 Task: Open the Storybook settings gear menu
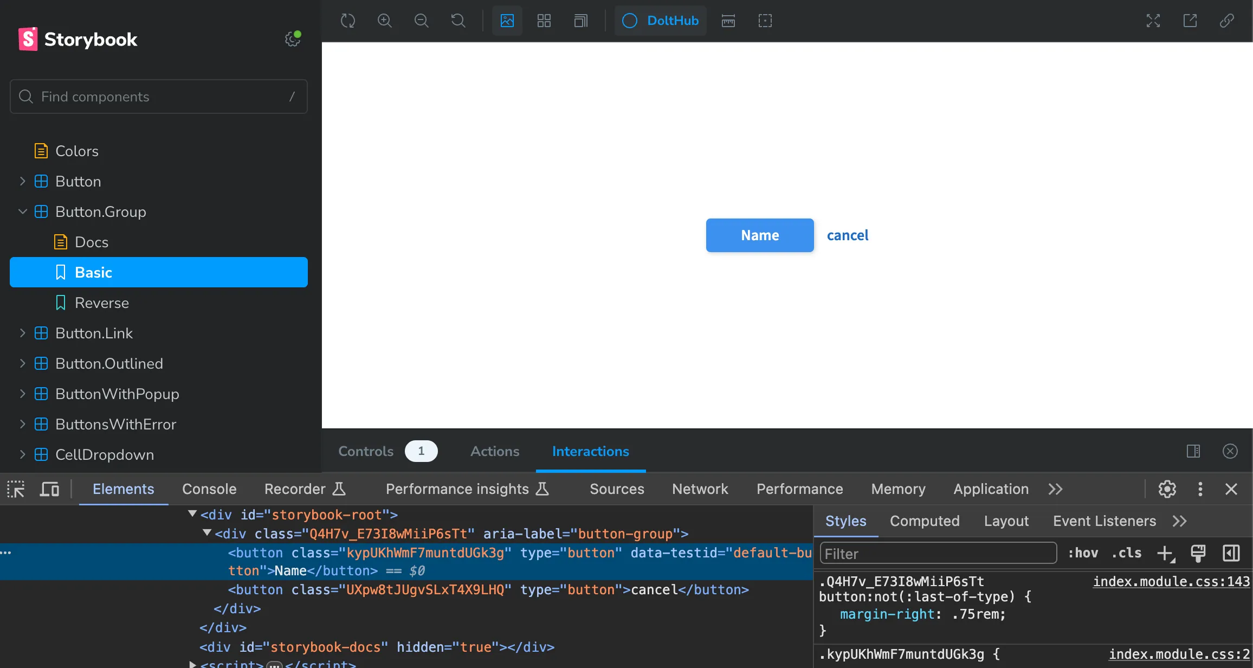point(293,39)
